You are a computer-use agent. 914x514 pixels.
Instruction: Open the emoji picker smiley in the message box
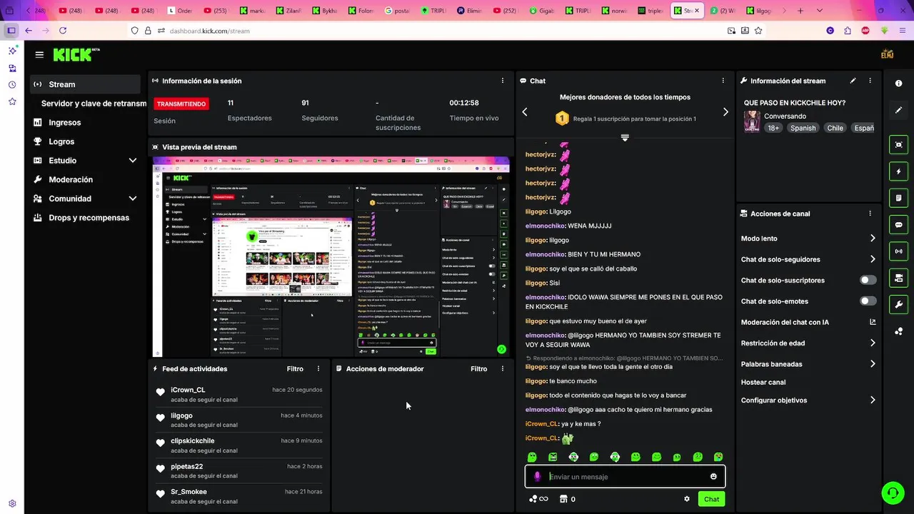point(713,476)
